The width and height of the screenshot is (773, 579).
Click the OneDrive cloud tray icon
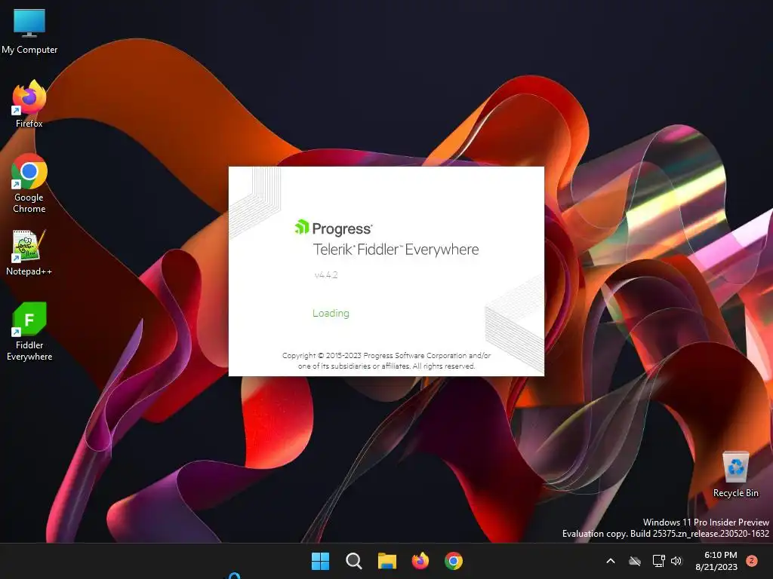point(634,561)
